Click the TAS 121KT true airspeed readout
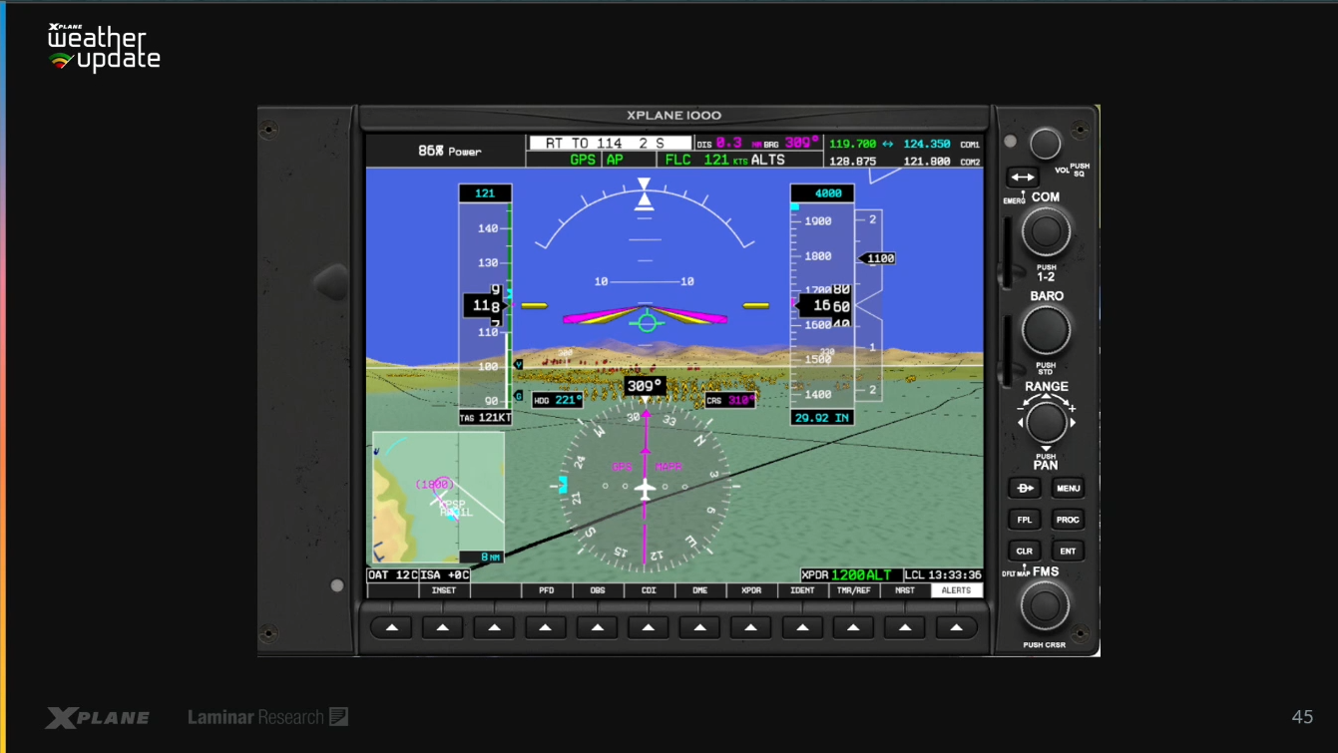The width and height of the screenshot is (1338, 753). click(x=485, y=418)
